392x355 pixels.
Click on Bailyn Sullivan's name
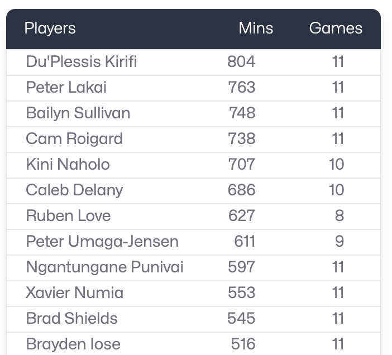coord(78,113)
